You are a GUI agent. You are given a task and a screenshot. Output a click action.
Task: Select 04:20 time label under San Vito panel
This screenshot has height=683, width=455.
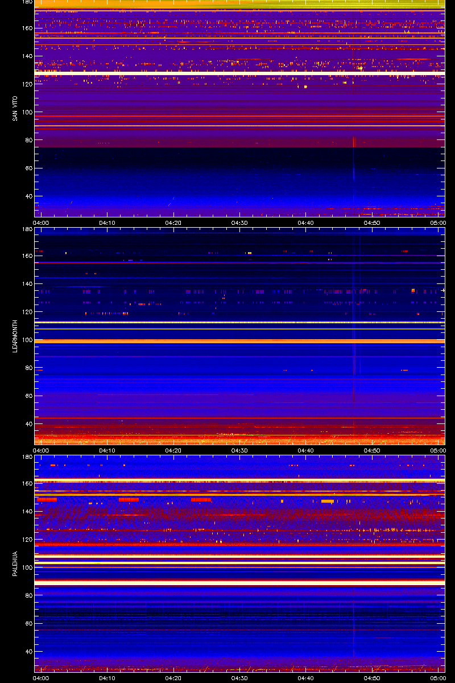click(x=173, y=223)
